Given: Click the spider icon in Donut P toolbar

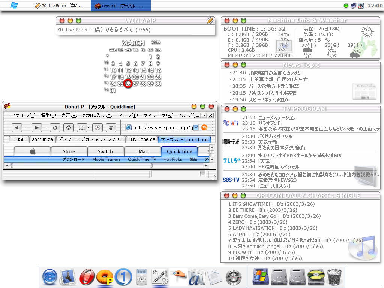Looking at the screenshot, I should [x=111, y=127].
